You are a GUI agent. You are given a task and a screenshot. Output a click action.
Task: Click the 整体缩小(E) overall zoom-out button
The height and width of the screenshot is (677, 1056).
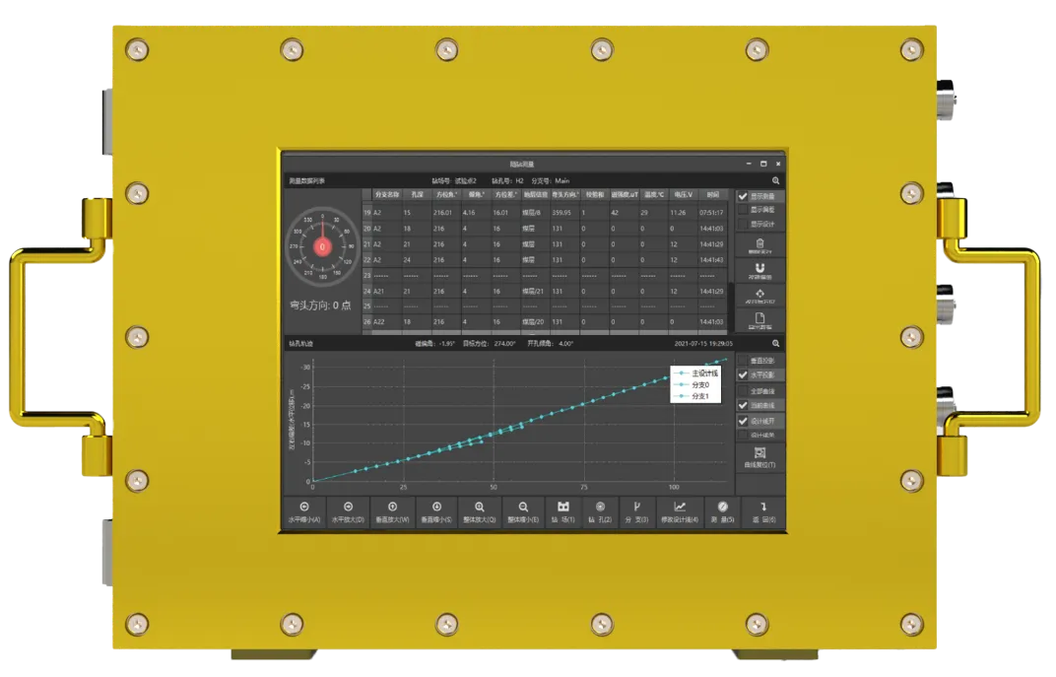pos(523,512)
